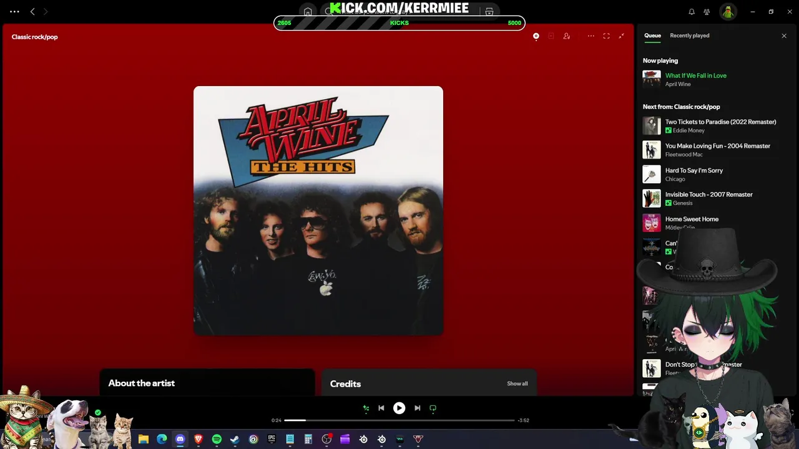
Task: Open Notepad from the taskbar
Action: tap(290, 440)
